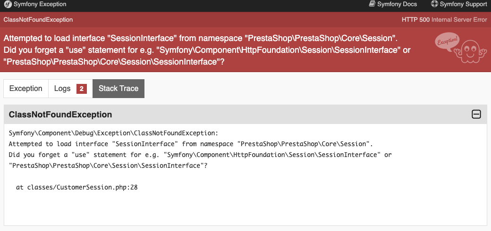This screenshot has height=231, width=491.
Task: Click the "Symfony Exception" title text
Action: [40, 4]
